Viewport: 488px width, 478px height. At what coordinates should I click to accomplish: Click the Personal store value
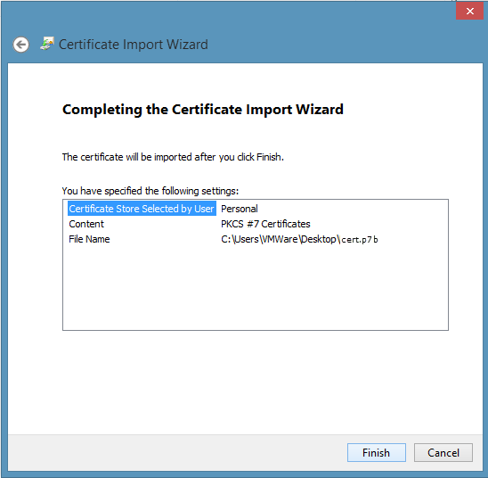click(239, 209)
